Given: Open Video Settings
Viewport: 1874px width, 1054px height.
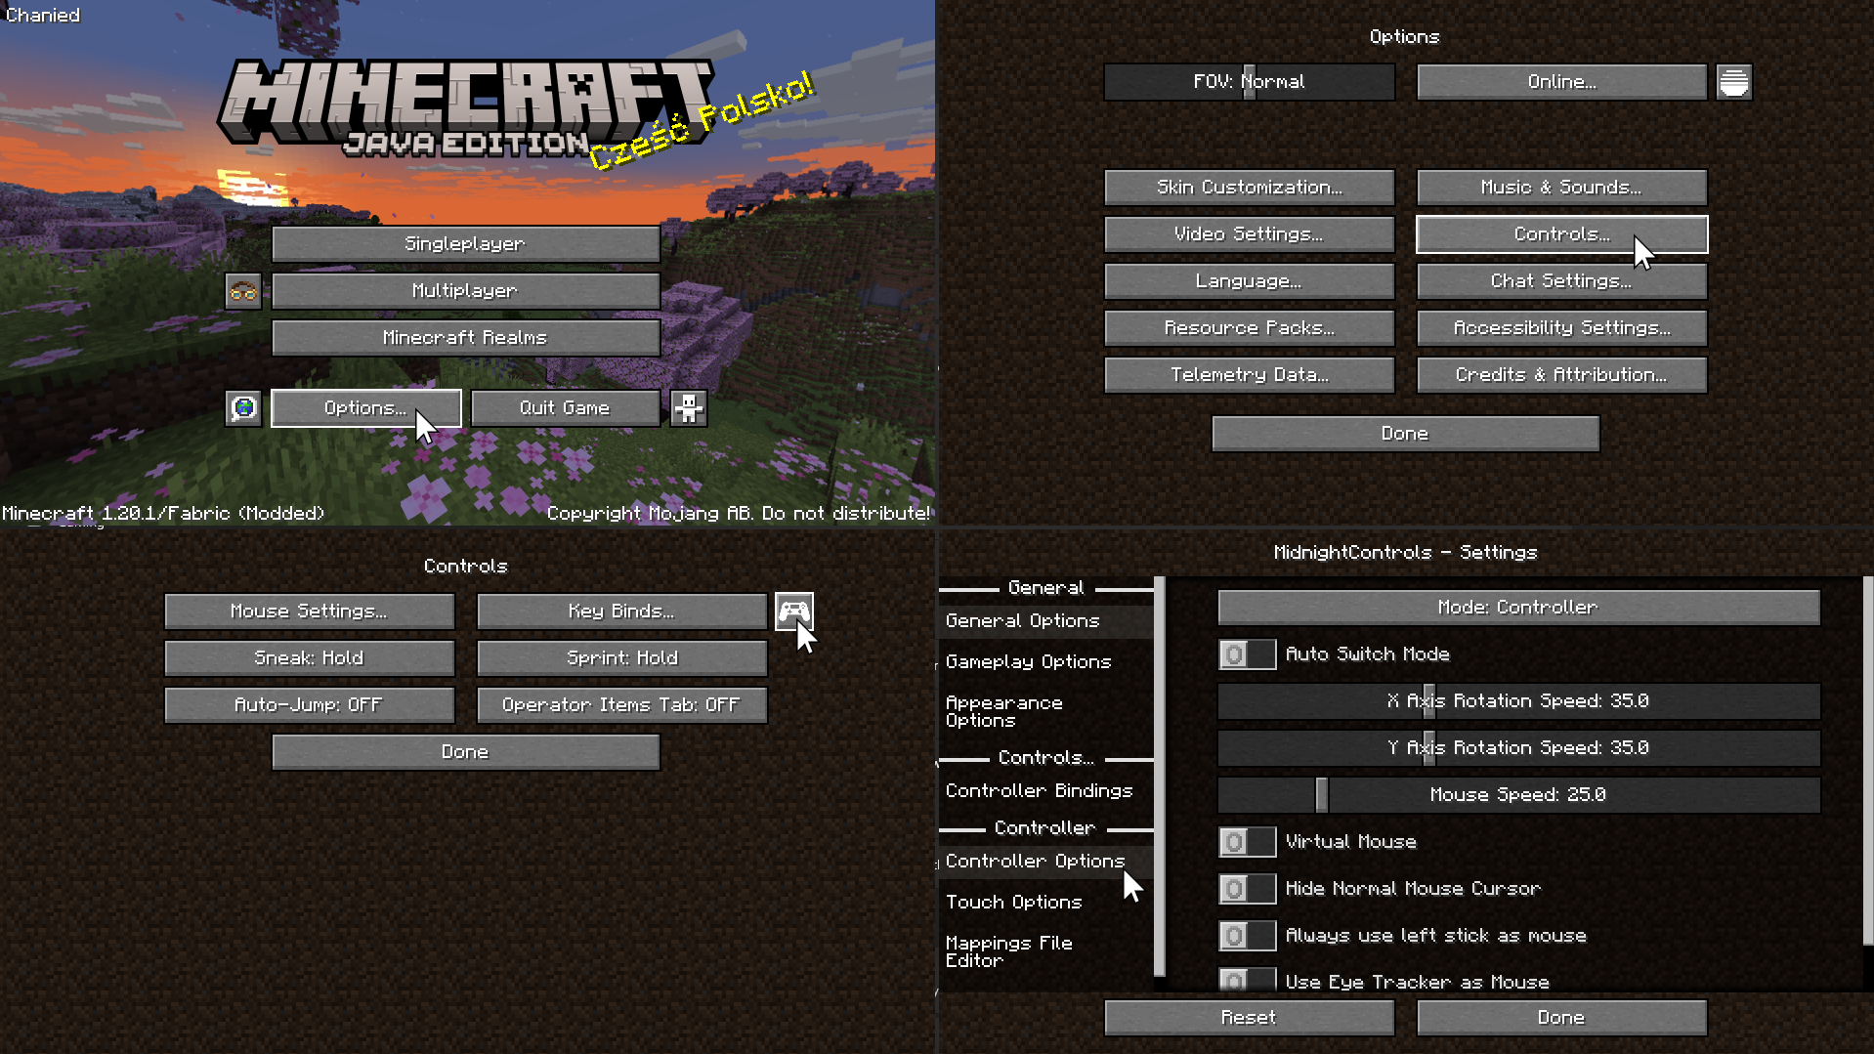Looking at the screenshot, I should coord(1250,234).
